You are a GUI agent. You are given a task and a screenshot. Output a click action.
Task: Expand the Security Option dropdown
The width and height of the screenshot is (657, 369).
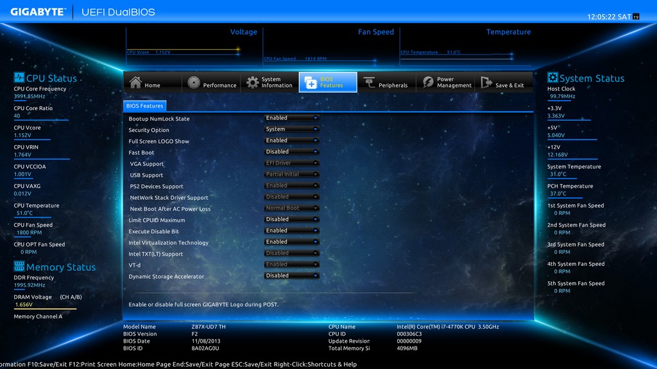point(292,129)
